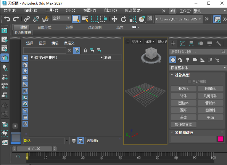Toggle the 自动栅格 checkbox

click(x=189, y=82)
